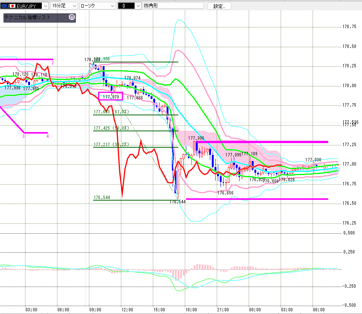The image size is (362, 314).
Task: Click the 18:00 time axis label
Action: 191,309
